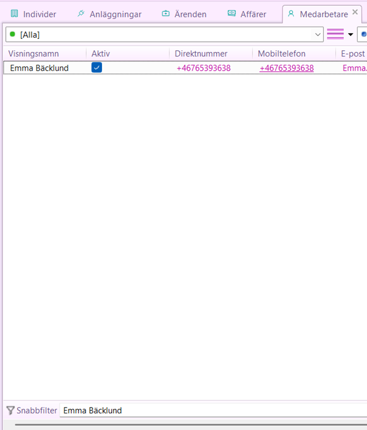367x430 pixels.
Task: Click the Medarbetare person icon
Action: click(x=291, y=14)
